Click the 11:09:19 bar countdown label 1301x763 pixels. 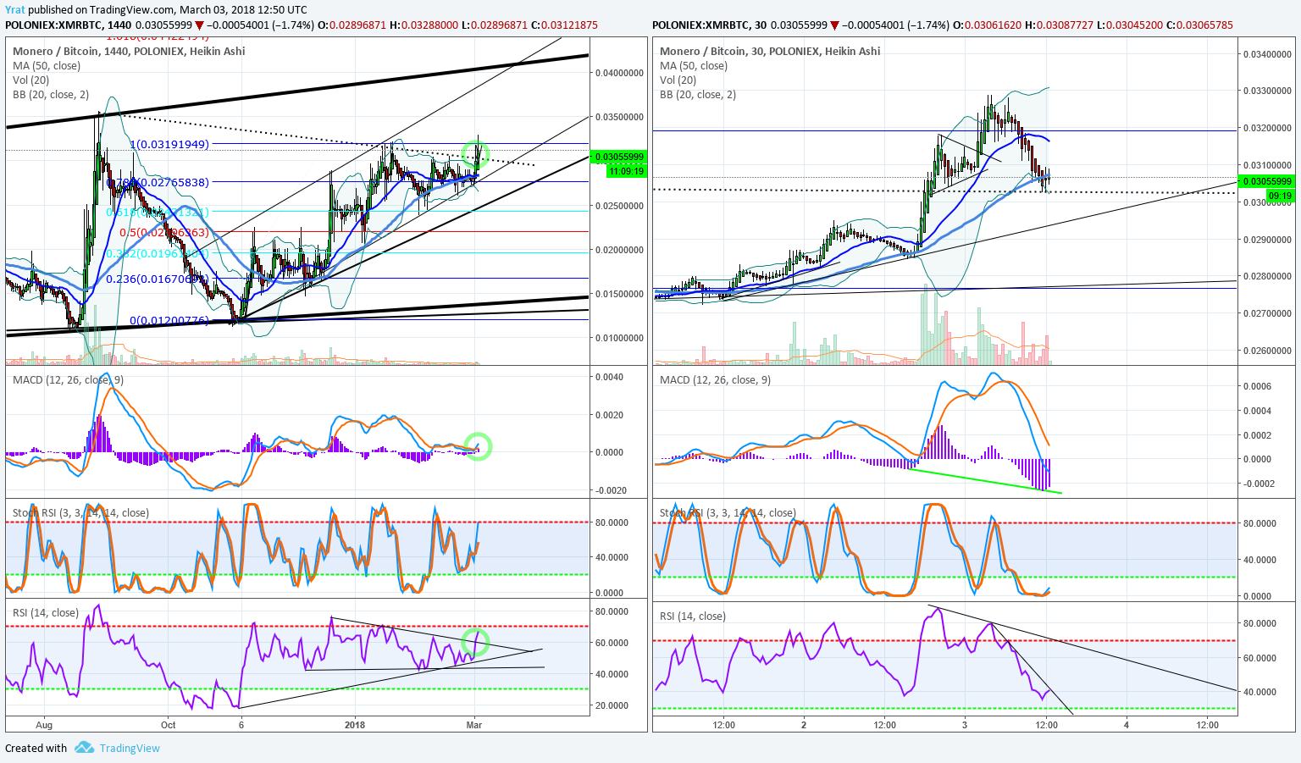pos(627,171)
